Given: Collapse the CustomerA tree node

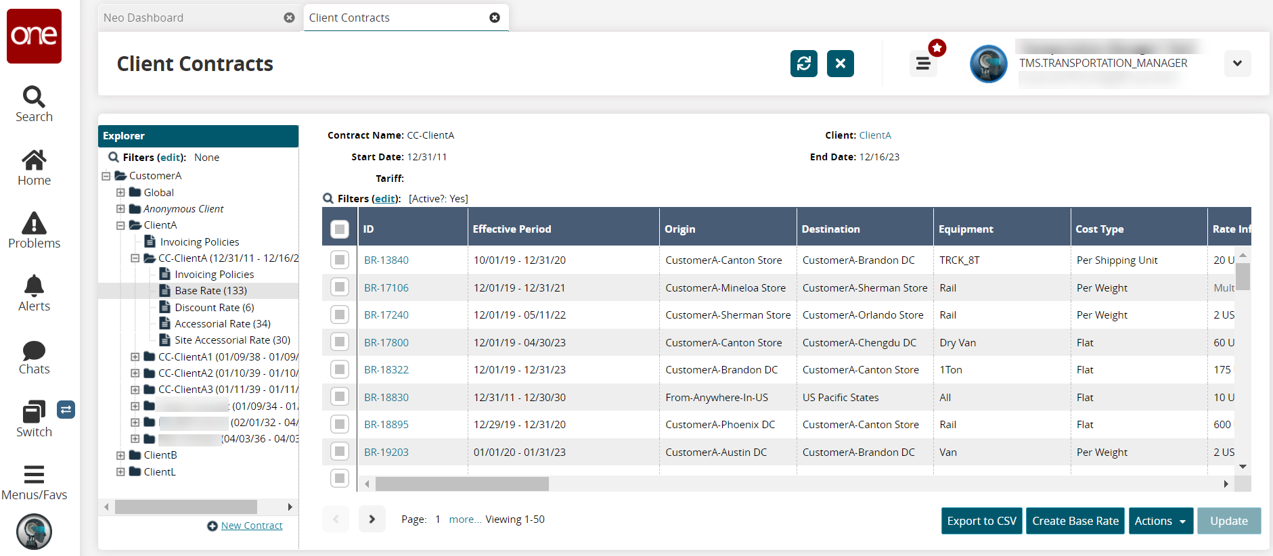Looking at the screenshot, I should 106,176.
